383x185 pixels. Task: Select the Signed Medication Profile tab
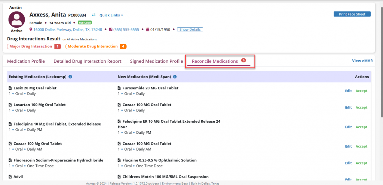156,61
